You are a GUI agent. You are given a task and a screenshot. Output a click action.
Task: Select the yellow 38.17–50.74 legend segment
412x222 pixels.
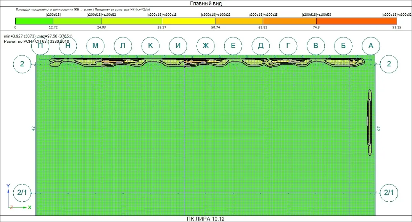point(189,21)
